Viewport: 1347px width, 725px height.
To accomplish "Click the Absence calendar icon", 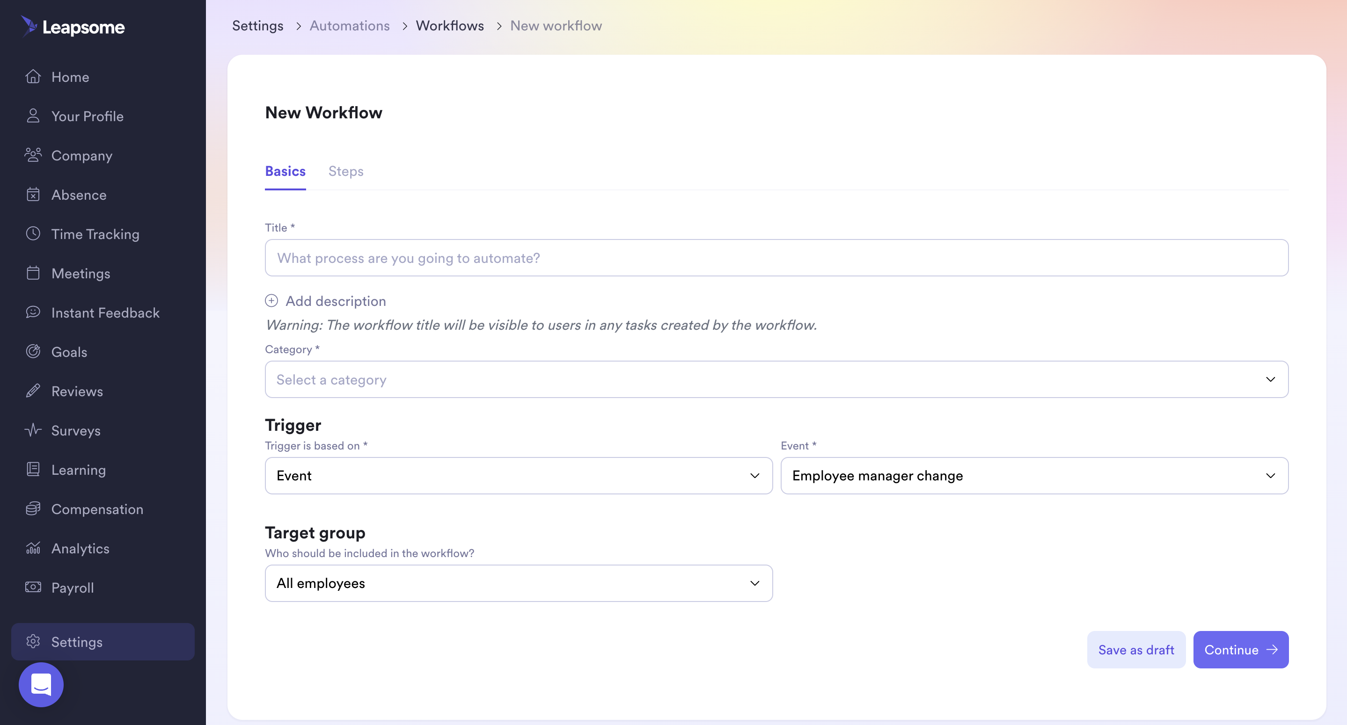I will tap(33, 195).
